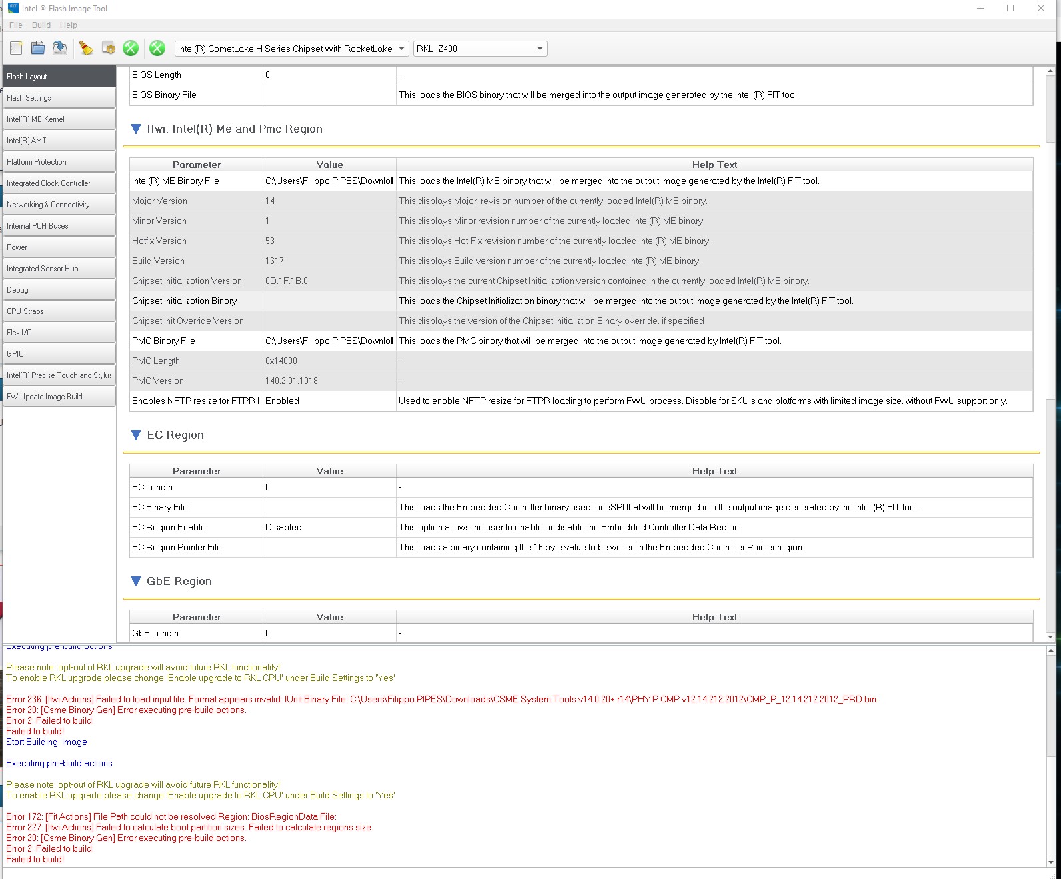Click the GbE Length value cell
Screen dimensions: 1061x879
pos(329,634)
